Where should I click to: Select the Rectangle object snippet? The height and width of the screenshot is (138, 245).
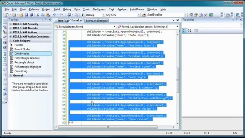coord(31,62)
